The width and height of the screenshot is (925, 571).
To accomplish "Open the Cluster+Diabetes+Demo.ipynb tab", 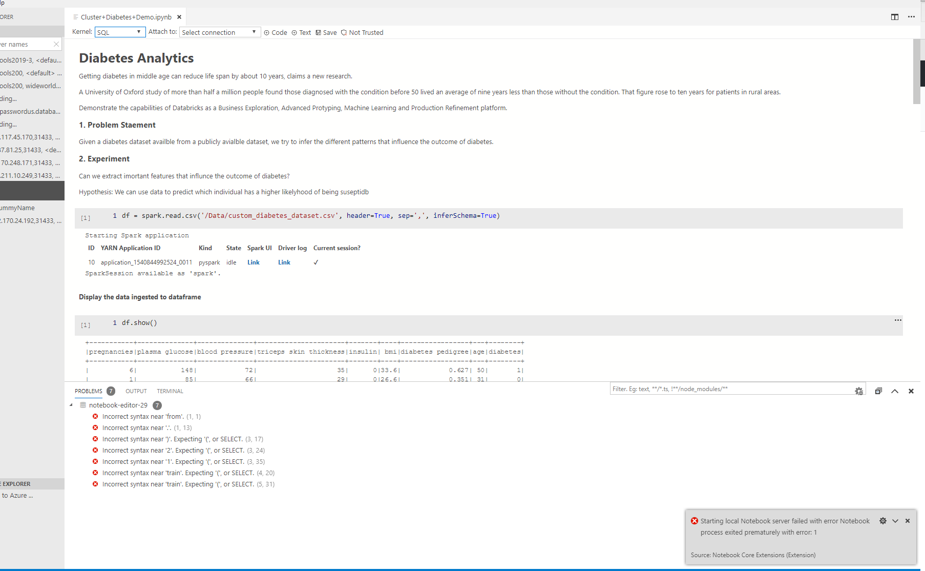I will 126,17.
